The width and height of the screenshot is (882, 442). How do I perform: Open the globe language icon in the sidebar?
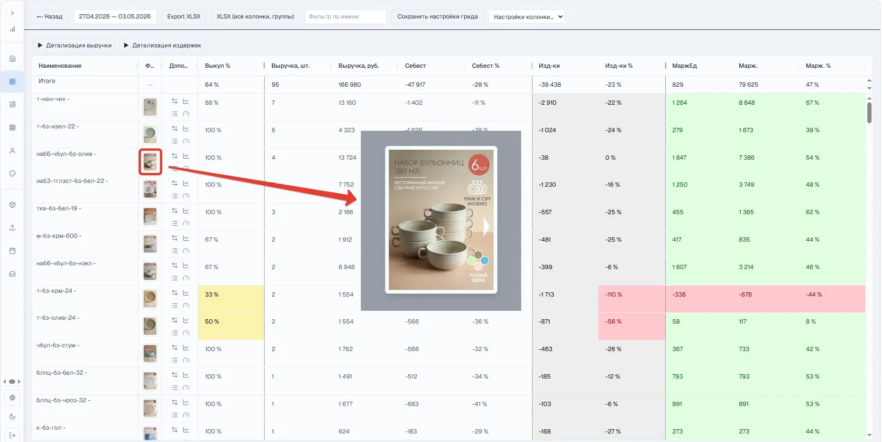12,397
